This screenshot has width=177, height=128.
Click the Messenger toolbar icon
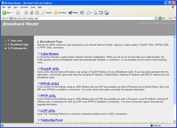coord(107,13)
